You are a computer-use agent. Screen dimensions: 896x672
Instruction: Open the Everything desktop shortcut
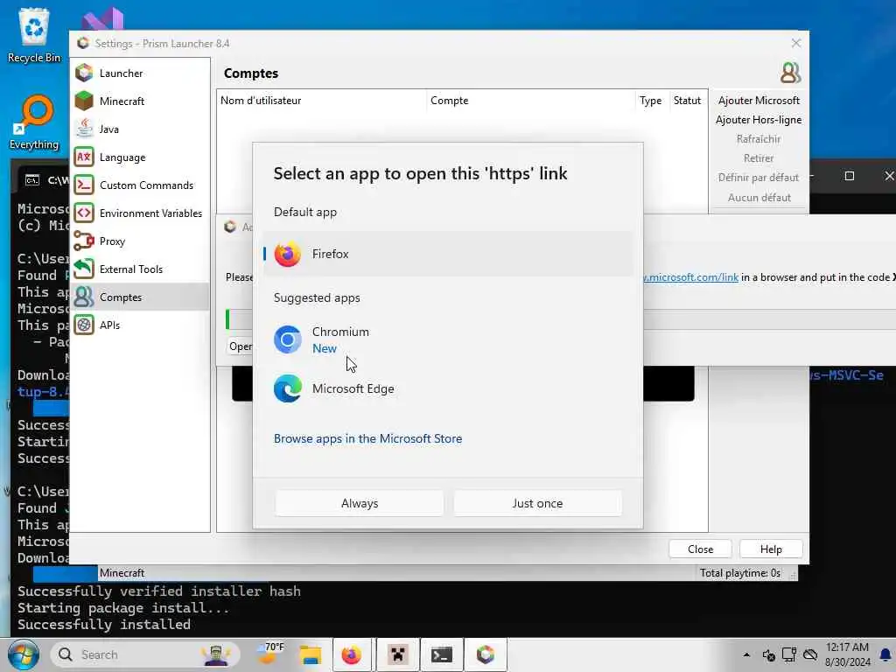click(34, 121)
